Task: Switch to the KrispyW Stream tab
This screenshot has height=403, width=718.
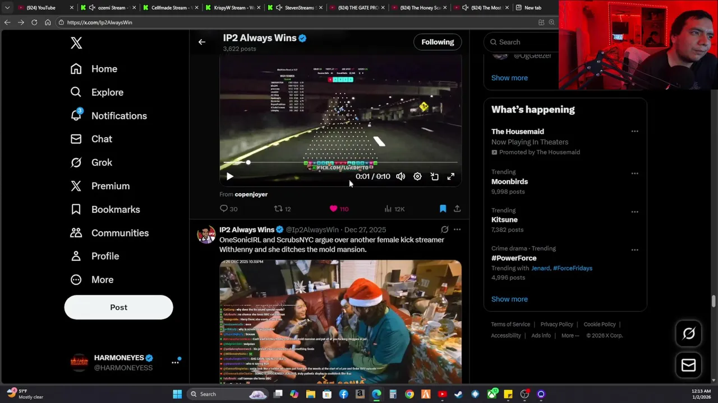Action: [x=232, y=7]
